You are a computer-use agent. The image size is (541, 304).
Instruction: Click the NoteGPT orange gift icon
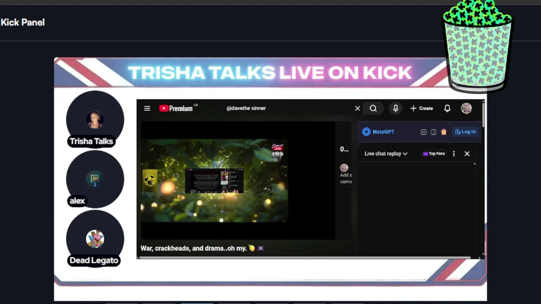[x=444, y=132]
